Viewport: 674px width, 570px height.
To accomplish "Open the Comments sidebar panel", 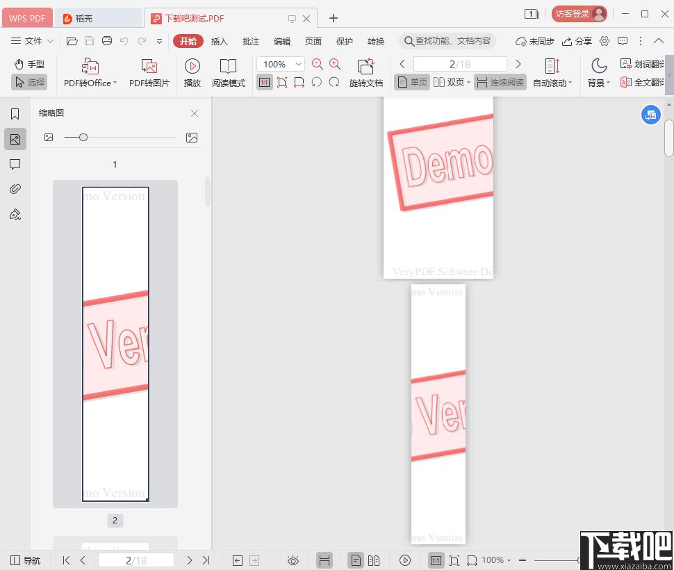I will tap(15, 164).
